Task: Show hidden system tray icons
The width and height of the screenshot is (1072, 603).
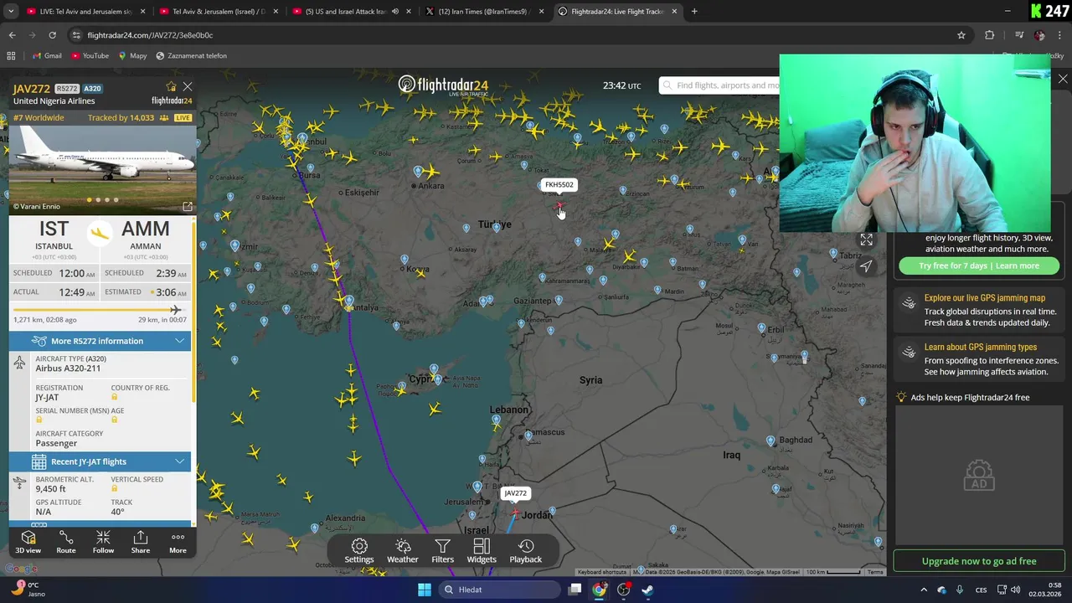Action: click(x=924, y=590)
